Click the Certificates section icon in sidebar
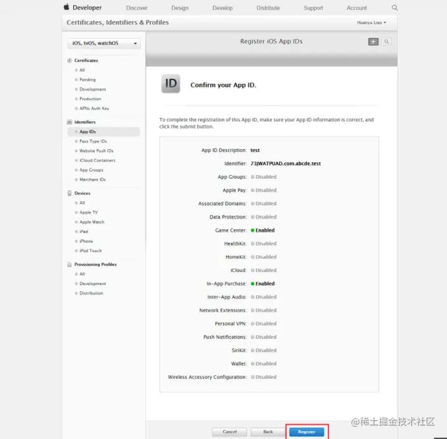This screenshot has width=447, height=439. click(70, 60)
